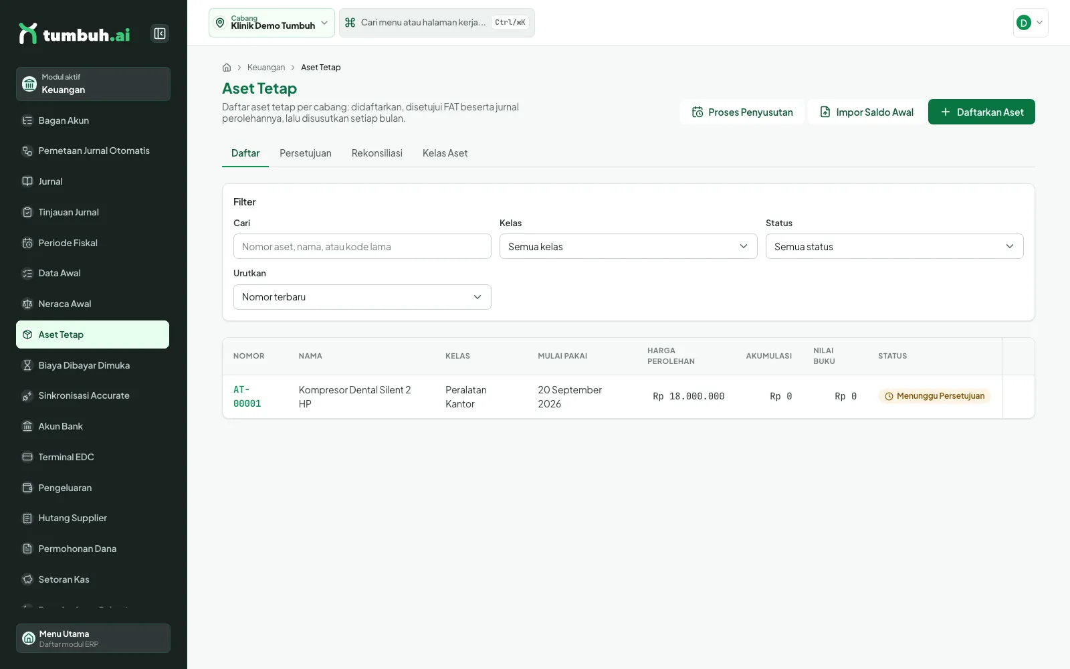Screen dimensions: 1070x669
Task: Expand the Kelas filter dropdown
Action: [628, 246]
